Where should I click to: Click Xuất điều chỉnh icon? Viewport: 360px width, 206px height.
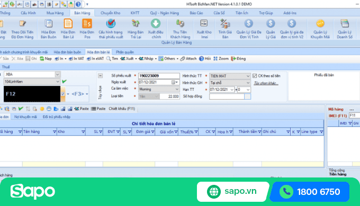point(156,29)
